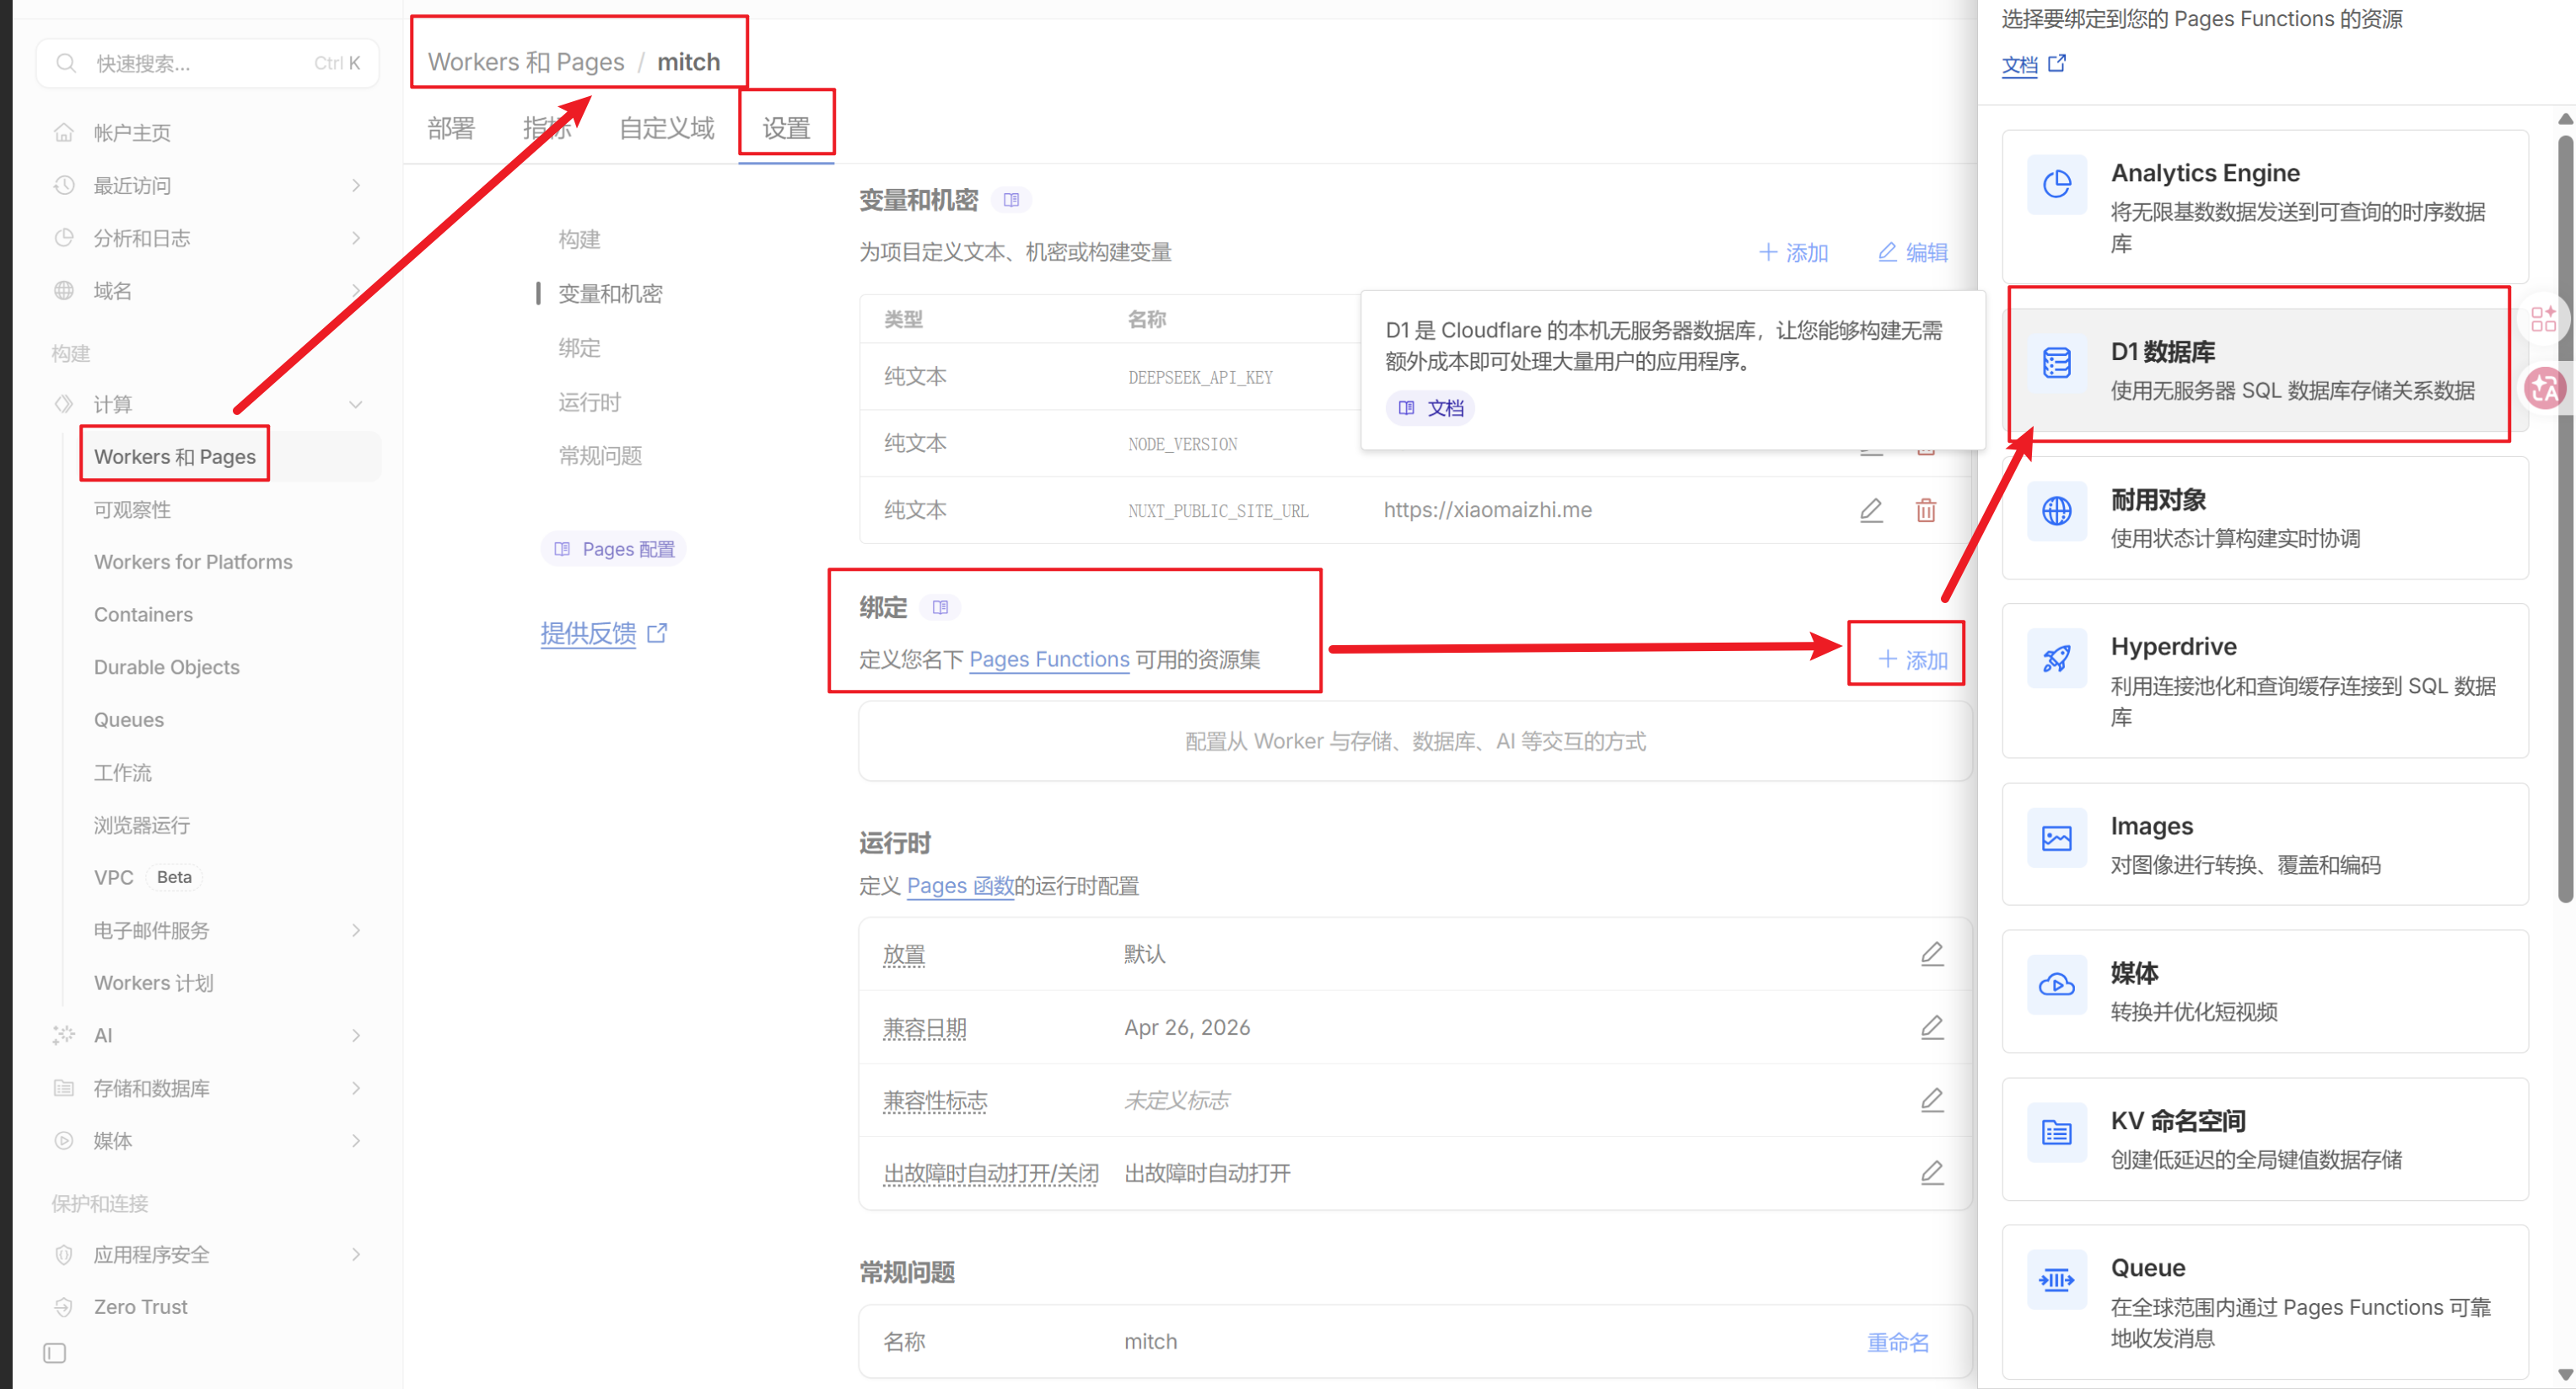Click the 应用程序安全 shield icon
The width and height of the screenshot is (2576, 1389).
(x=64, y=1254)
